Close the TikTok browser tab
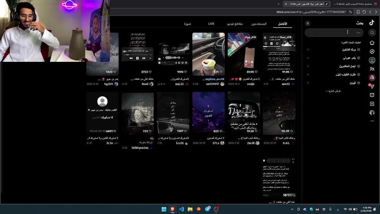 click(286, 4)
